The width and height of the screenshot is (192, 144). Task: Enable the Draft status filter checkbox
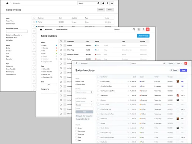[76, 128]
